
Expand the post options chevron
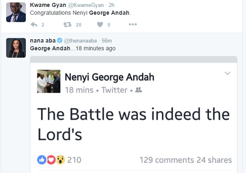tap(227, 74)
